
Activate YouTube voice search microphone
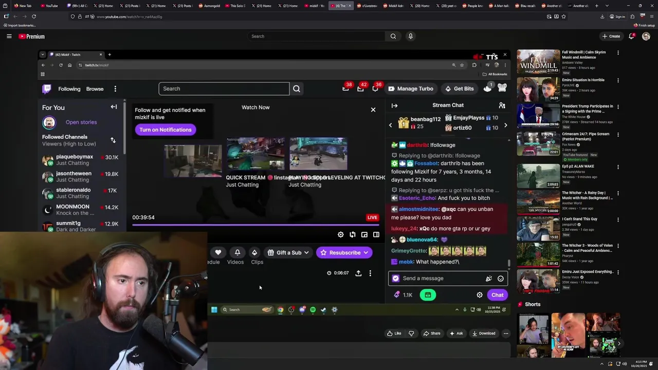pos(410,36)
